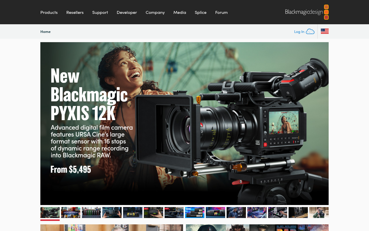The width and height of the screenshot is (369, 231).
Task: Click the Blackmagic PYXIS 12K hero banner
Action: 184,123
